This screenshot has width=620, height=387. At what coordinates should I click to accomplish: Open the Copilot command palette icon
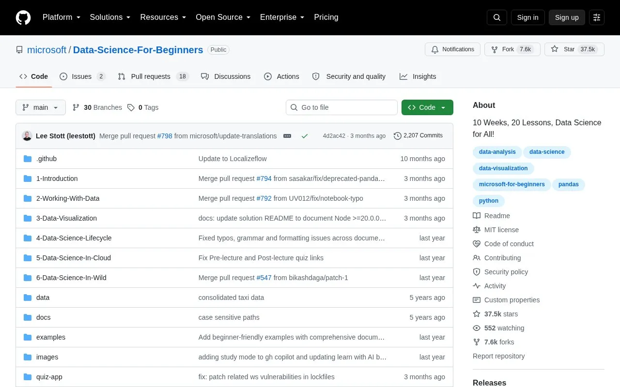(x=597, y=17)
